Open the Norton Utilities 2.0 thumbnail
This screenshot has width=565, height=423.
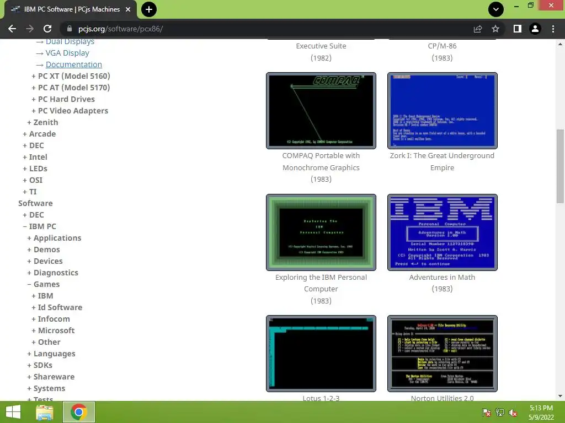pyautogui.click(x=442, y=354)
